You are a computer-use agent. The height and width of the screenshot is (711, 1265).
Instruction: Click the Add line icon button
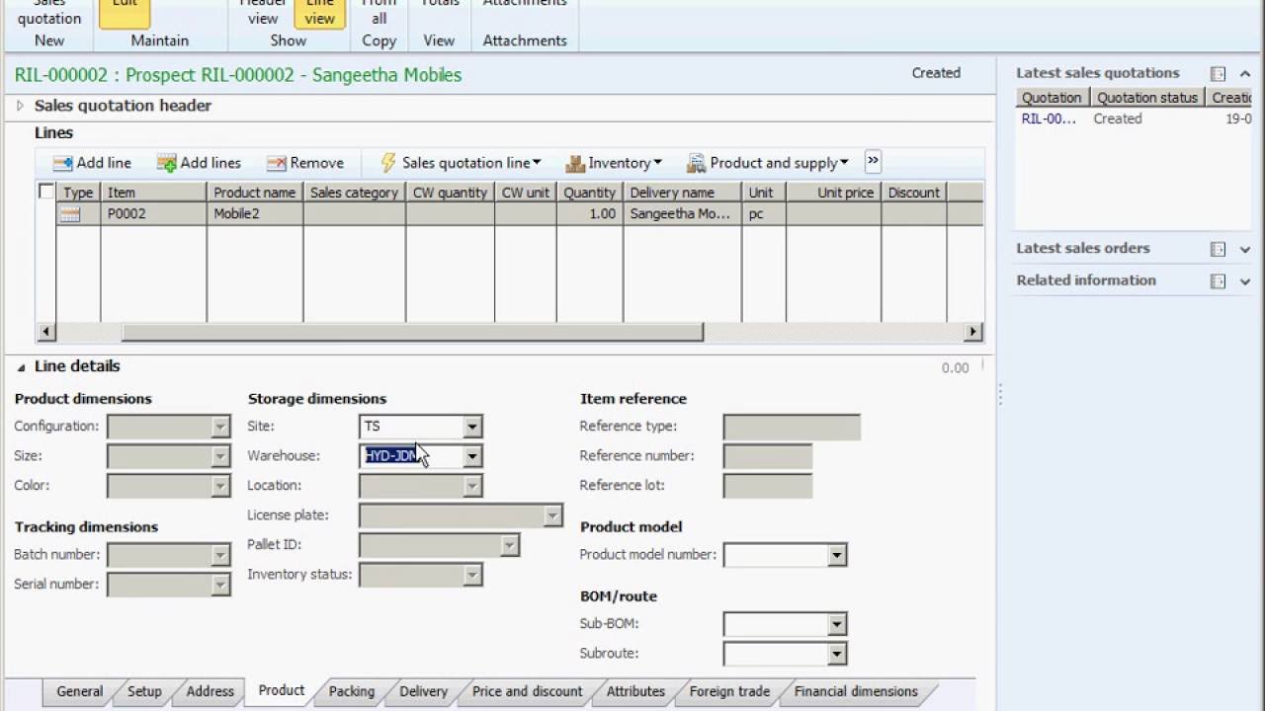92,163
